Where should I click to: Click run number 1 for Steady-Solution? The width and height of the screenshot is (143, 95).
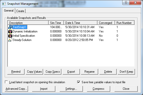[x=117, y=40]
